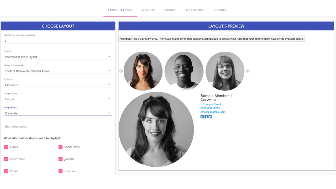Viewport: 336px width, 189px height.
Task: Click into the Short description field
Action: point(58,127)
